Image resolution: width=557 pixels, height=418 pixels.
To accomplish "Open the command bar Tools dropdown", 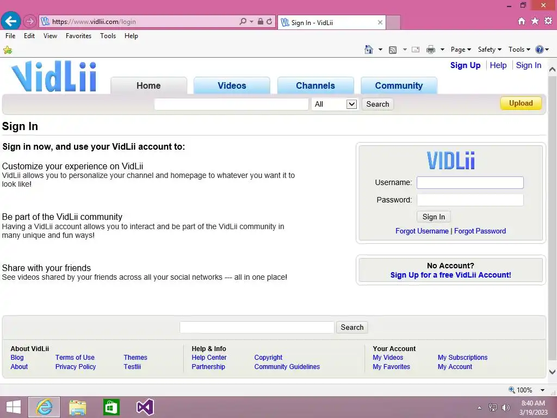I will point(519,50).
